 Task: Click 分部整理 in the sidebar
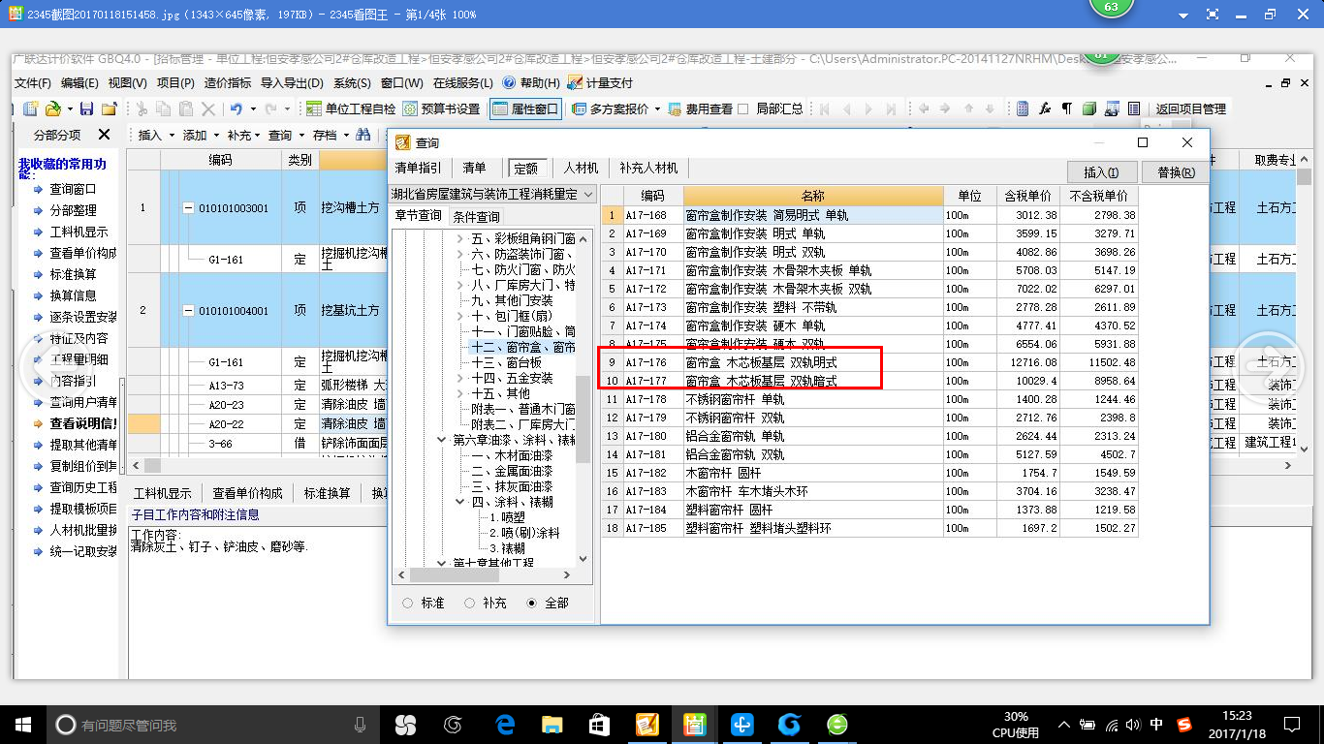(74, 210)
